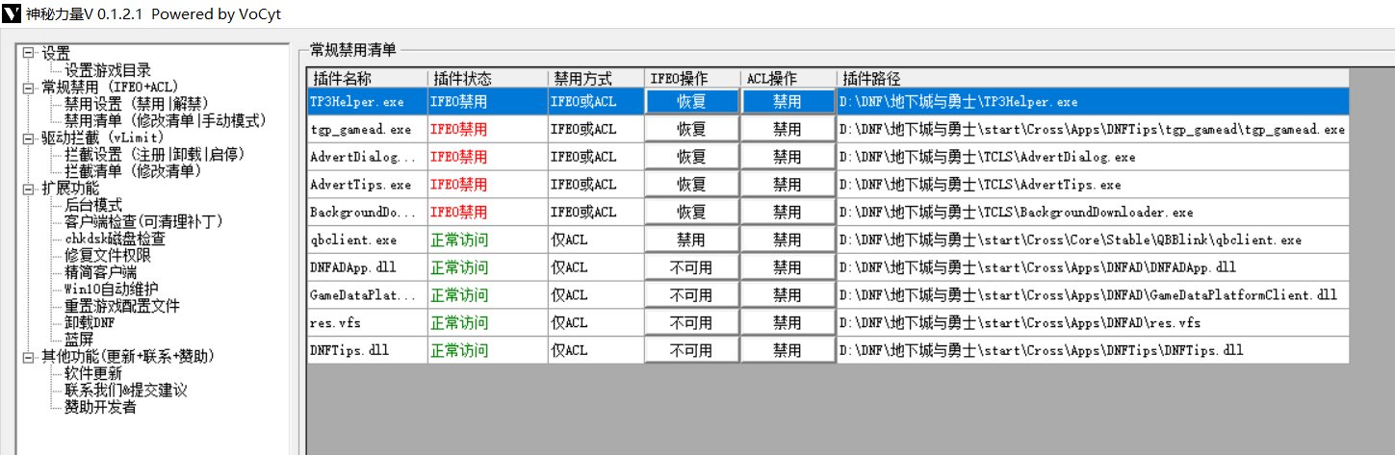Select 蓝屏 tree item
This screenshot has height=455, width=1395.
coord(79,340)
